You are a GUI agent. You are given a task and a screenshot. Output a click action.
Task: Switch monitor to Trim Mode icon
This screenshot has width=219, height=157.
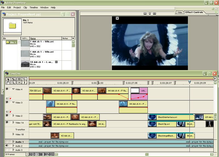[x=154, y=13]
